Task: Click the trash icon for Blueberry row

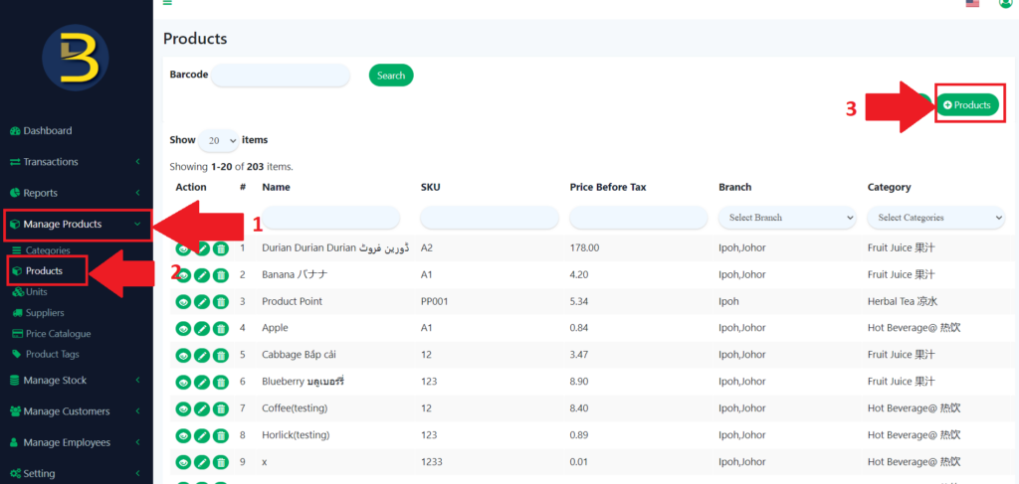Action: [221, 383]
